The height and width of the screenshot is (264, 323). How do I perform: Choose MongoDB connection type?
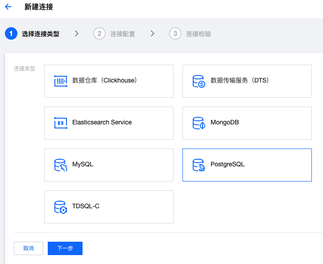247,123
